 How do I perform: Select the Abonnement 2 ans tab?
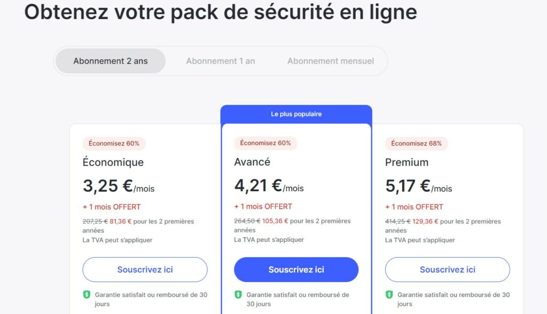111,61
